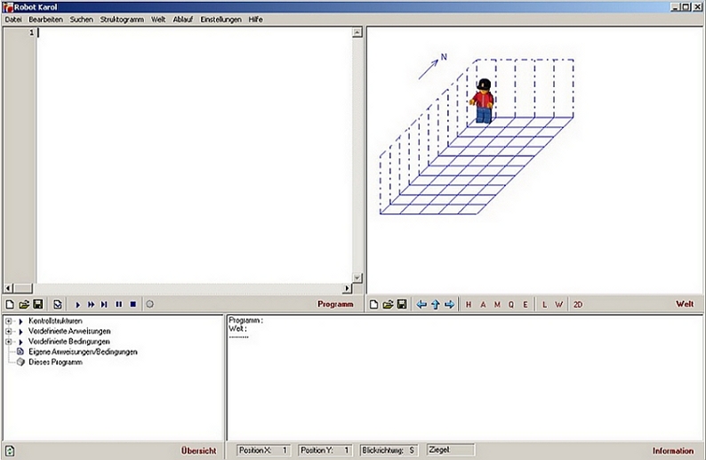Open a program file in the Programm toolbar
Screen dimensions: 706x460
[x=24, y=304]
